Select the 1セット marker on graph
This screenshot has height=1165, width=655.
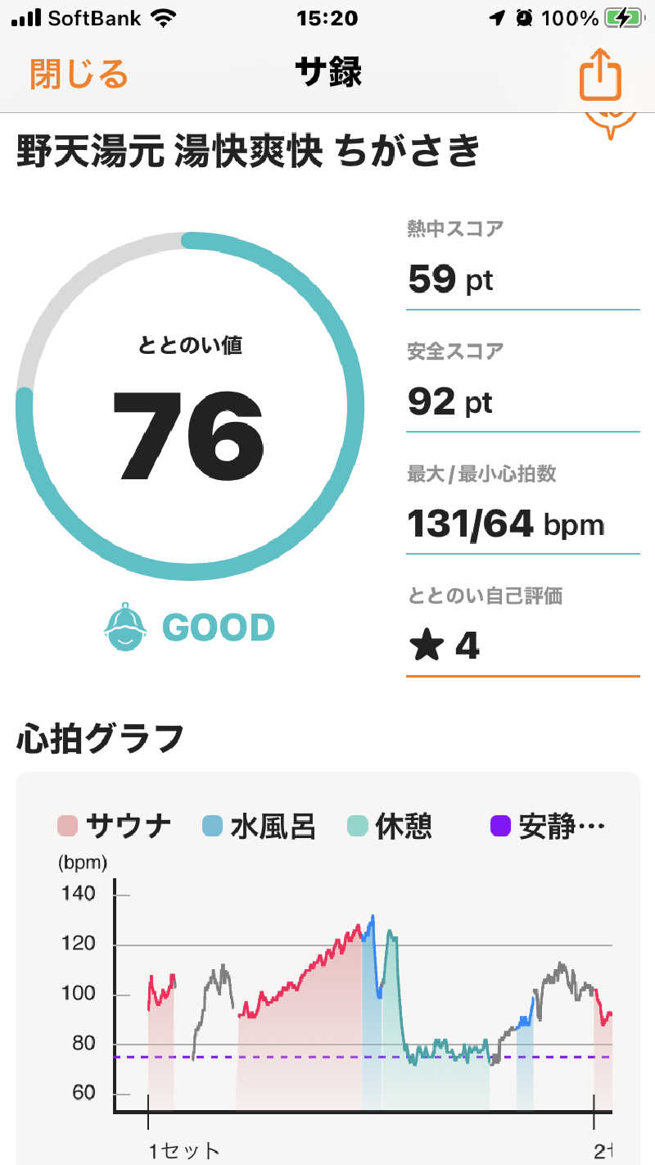[x=184, y=1151]
